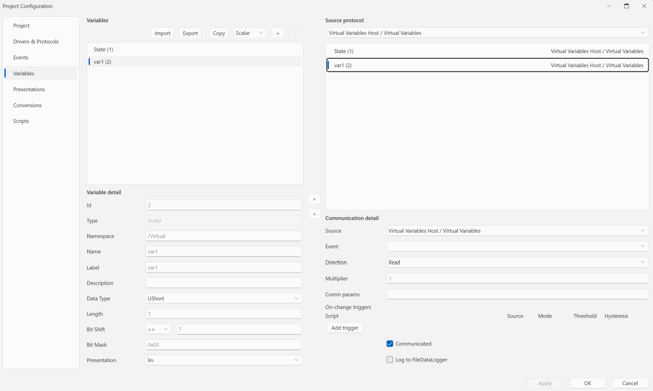This screenshot has height=391, width=653.
Task: Click the minus button to remove variable
Action: (x=295, y=33)
